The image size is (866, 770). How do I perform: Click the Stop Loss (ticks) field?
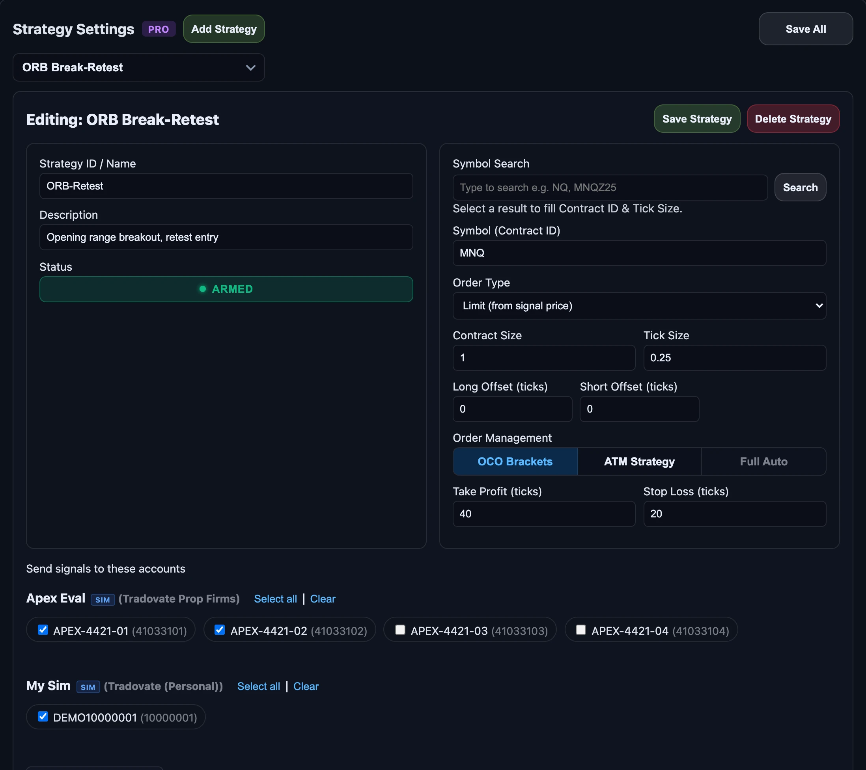[735, 514]
